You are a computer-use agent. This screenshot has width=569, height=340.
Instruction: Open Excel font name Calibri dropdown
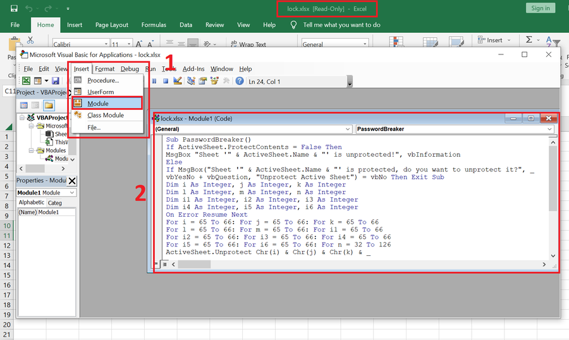pyautogui.click(x=106, y=44)
